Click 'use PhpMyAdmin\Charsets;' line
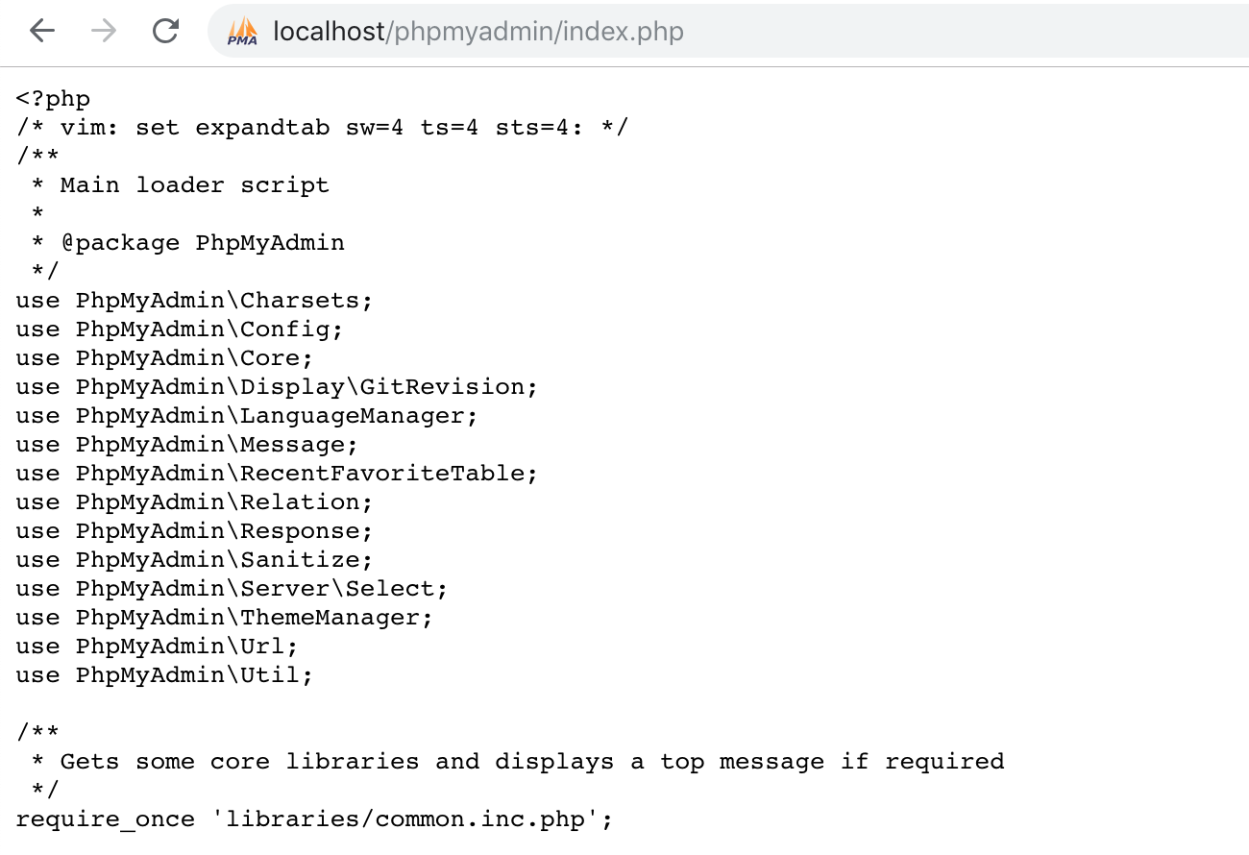1249x855 pixels. (x=194, y=301)
